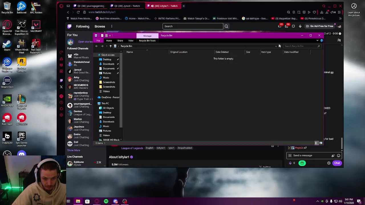Switch Explorer to details view icon

[316, 143]
